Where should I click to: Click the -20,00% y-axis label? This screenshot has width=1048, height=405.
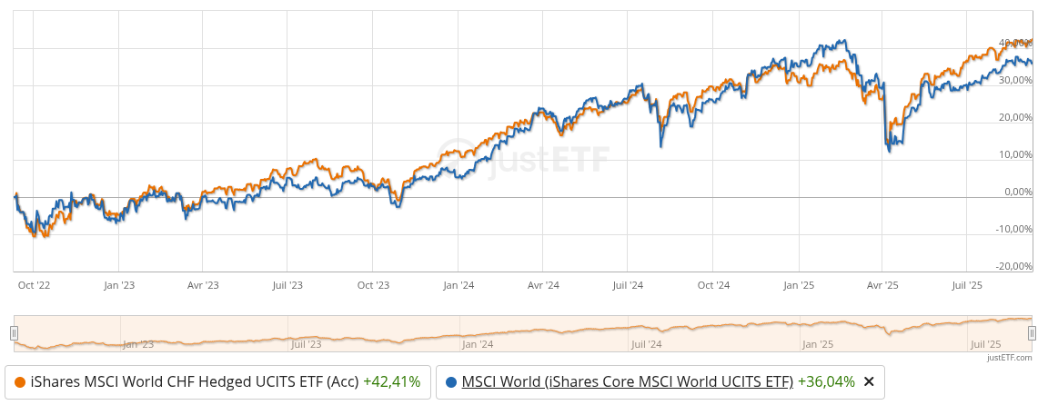pos(1014,266)
